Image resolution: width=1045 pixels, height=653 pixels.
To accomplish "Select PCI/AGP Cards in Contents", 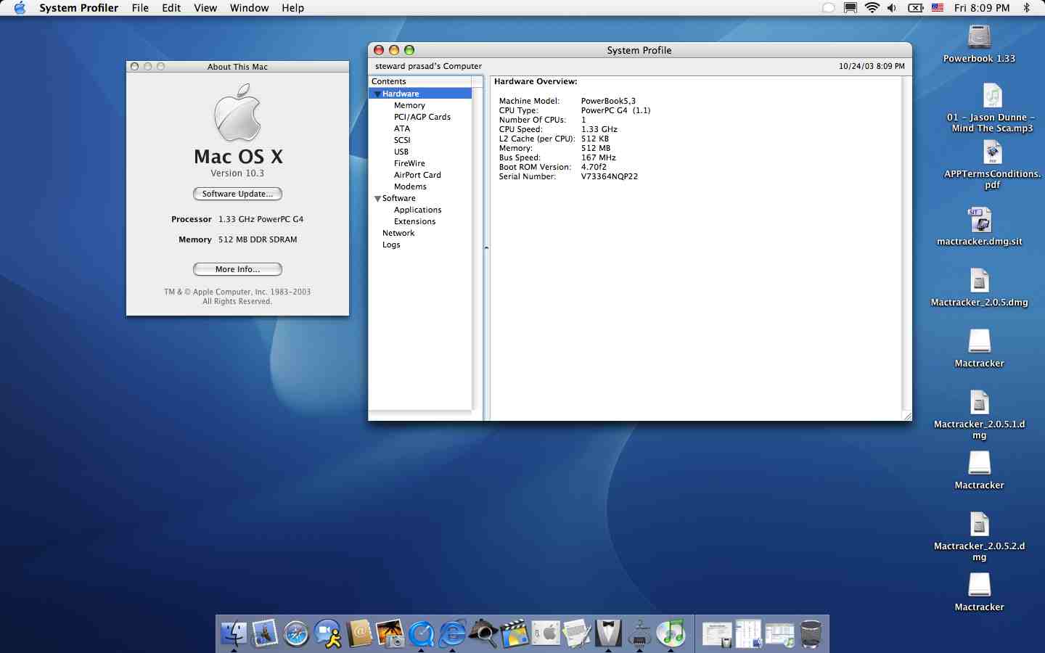I will click(422, 117).
